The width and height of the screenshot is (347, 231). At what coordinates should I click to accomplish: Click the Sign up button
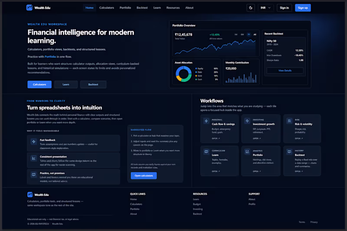(303, 8)
